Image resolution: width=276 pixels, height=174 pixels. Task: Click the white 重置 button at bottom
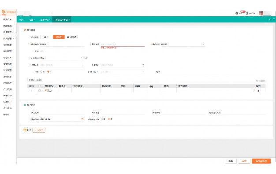231,161
